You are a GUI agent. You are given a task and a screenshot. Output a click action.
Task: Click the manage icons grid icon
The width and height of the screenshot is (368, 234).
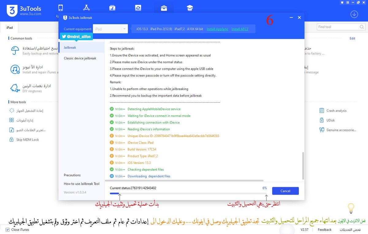click(x=11, y=120)
